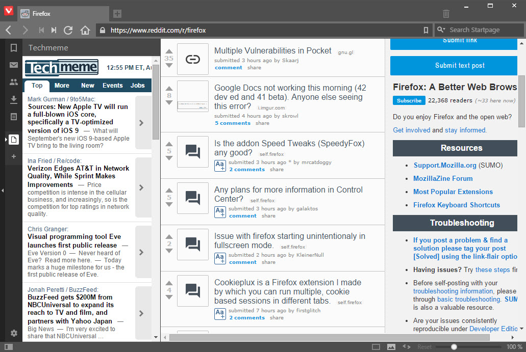
Task: Expand the BuzzFeed $200M story arrow
Action: [x=143, y=313]
